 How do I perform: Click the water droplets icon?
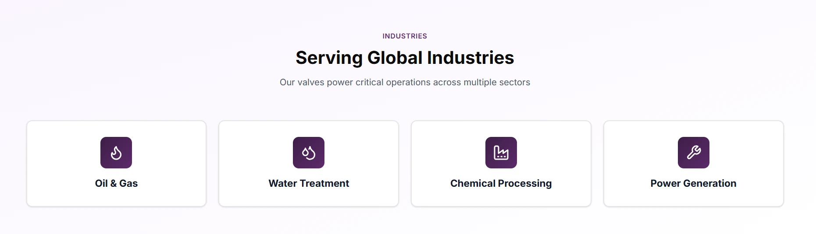pyautogui.click(x=309, y=153)
